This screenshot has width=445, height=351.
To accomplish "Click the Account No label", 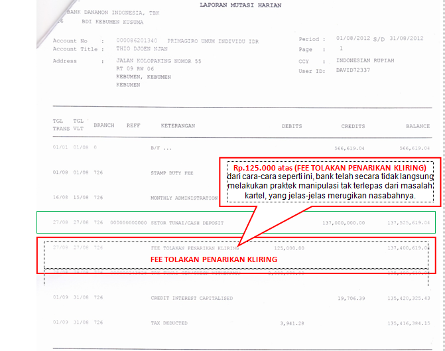I will 70,41.
